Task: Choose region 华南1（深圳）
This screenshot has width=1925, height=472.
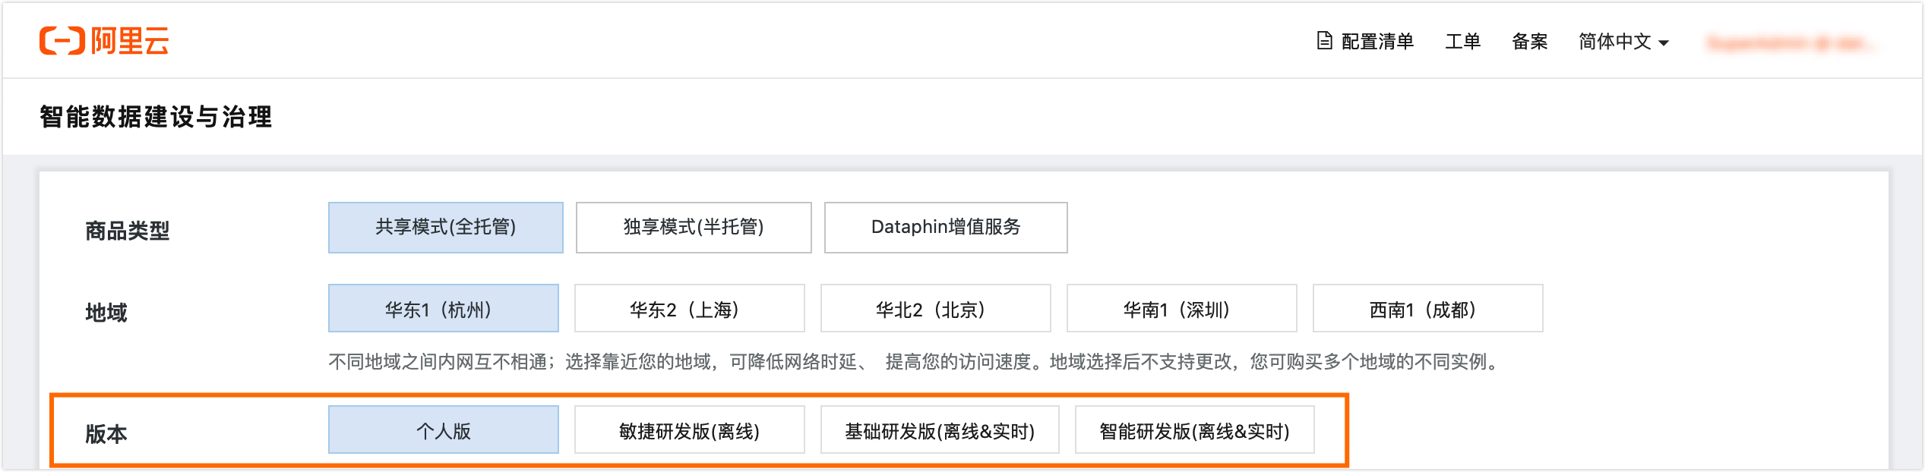Action: point(1182,308)
